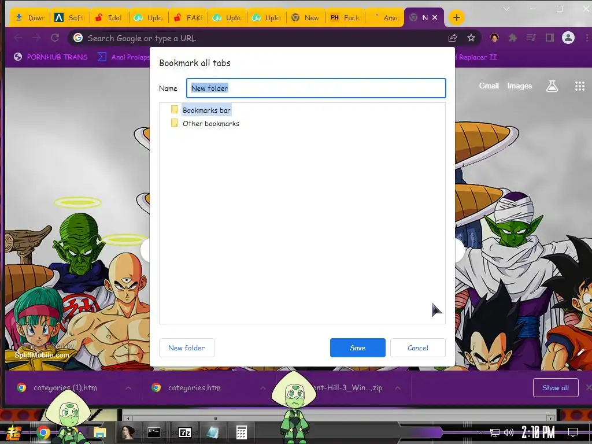Switch to the Downloads tab

[x=30, y=18]
